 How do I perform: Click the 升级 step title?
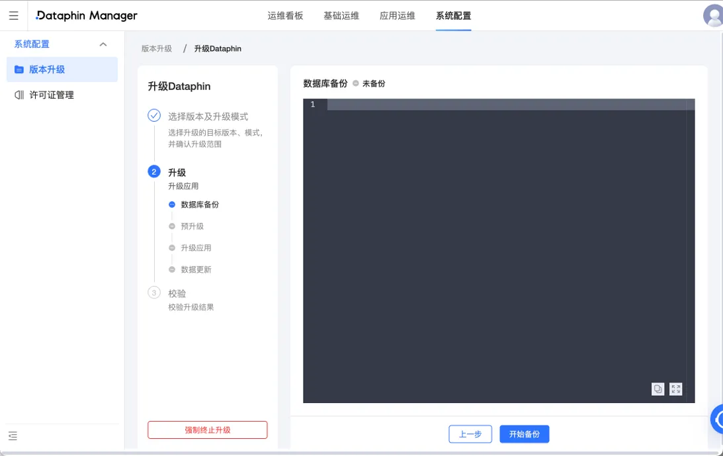pos(177,173)
